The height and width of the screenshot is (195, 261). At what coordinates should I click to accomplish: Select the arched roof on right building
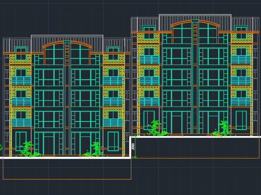(195, 22)
